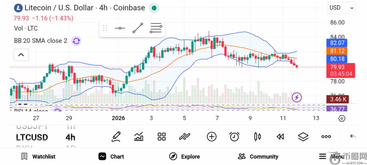Create an alert with the alarm clock icon
This screenshot has width=367, height=165.
[x=234, y=136]
